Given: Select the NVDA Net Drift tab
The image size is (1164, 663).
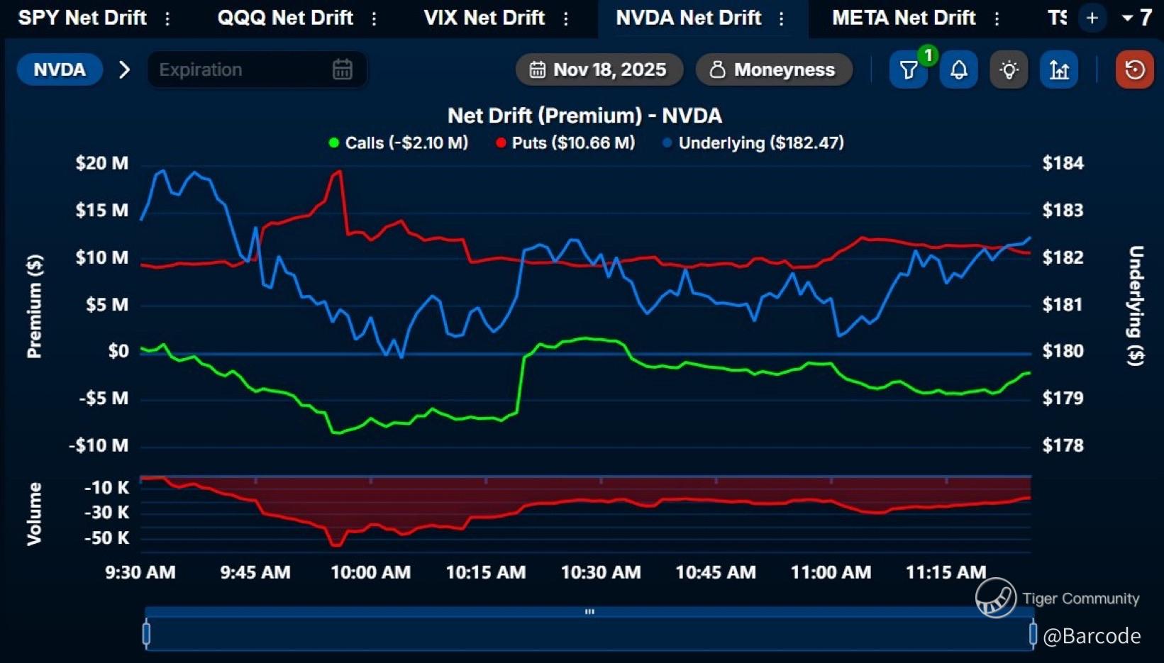Looking at the screenshot, I should click(x=689, y=18).
